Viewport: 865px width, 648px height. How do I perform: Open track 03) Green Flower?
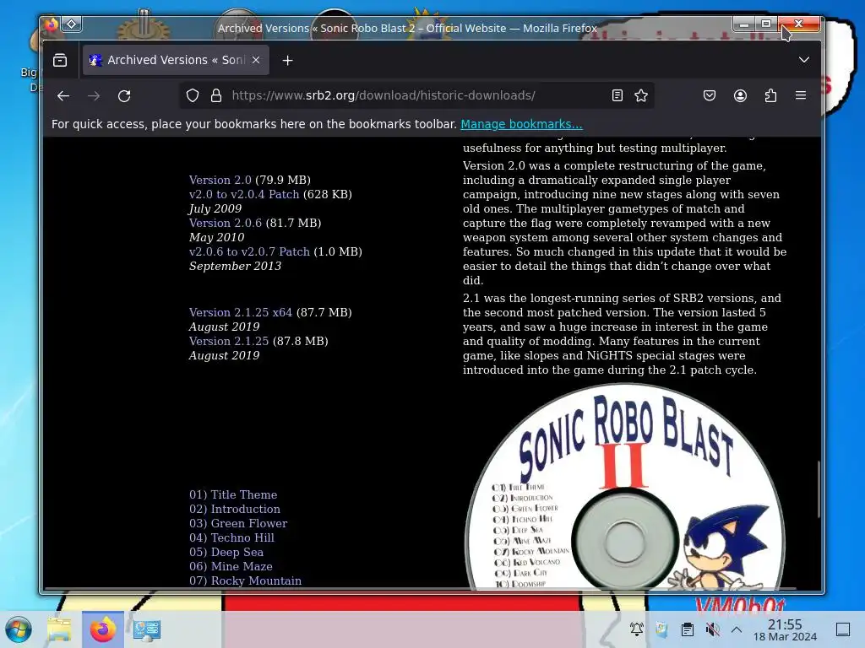click(x=238, y=523)
